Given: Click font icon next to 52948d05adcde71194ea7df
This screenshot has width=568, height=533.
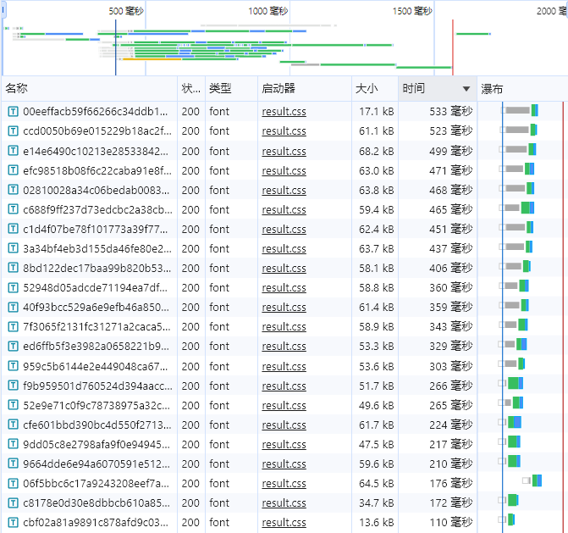Looking at the screenshot, I should (13, 287).
